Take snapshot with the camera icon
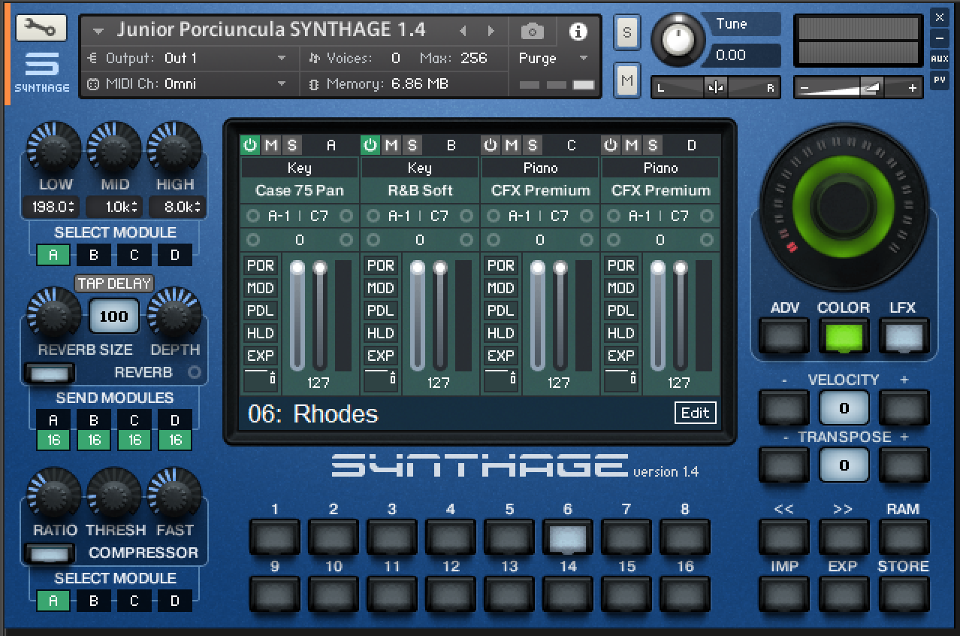The height and width of the screenshot is (636, 960). coord(533,32)
